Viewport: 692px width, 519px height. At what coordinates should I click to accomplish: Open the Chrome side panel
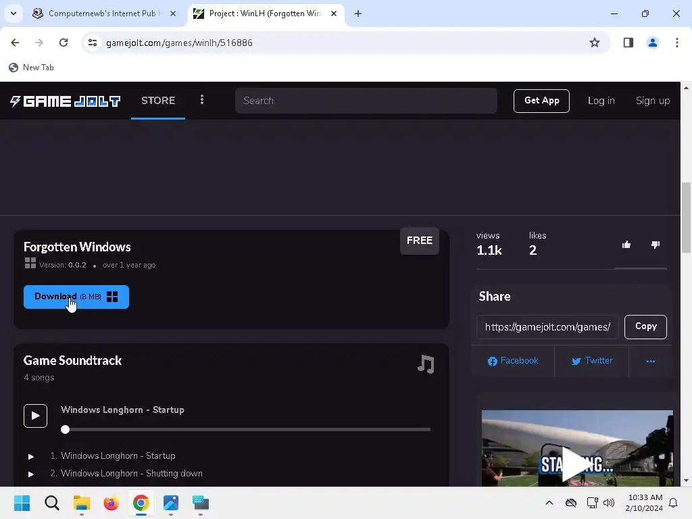coord(628,43)
